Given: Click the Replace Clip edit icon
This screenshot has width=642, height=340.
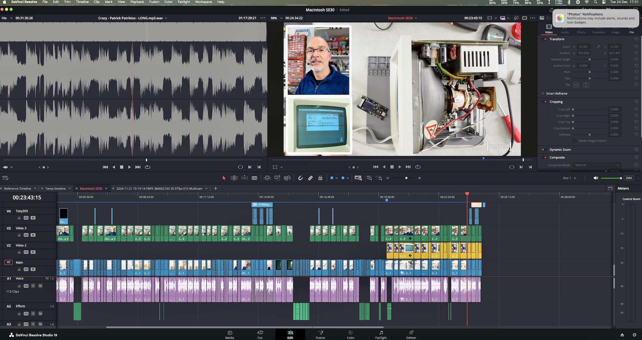Looking at the screenshot, I should [287, 178].
